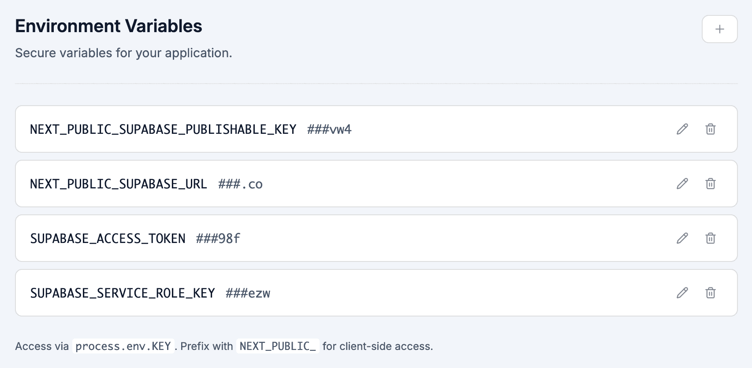
Task: Delete the SUPABASE_SERVICE_ROLE_KEY variable
Action: pyautogui.click(x=710, y=293)
